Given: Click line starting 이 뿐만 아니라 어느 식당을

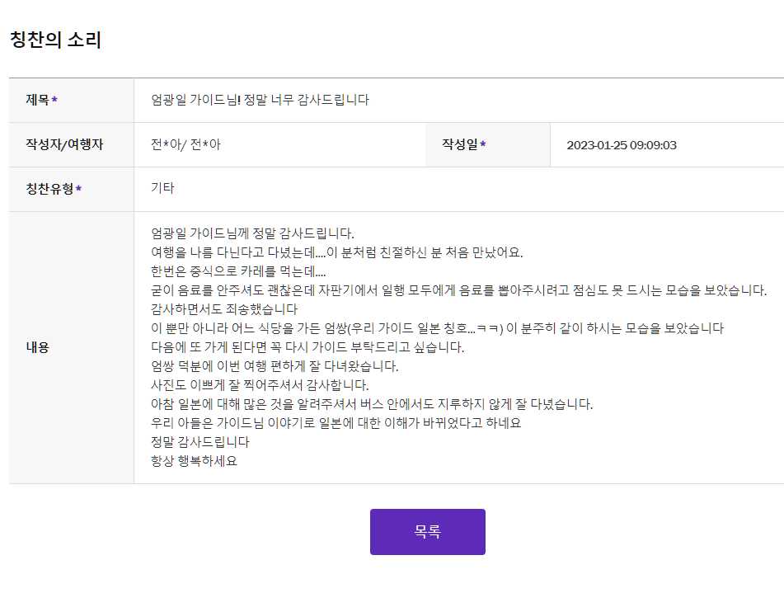Looking at the screenshot, I should click(x=438, y=328).
